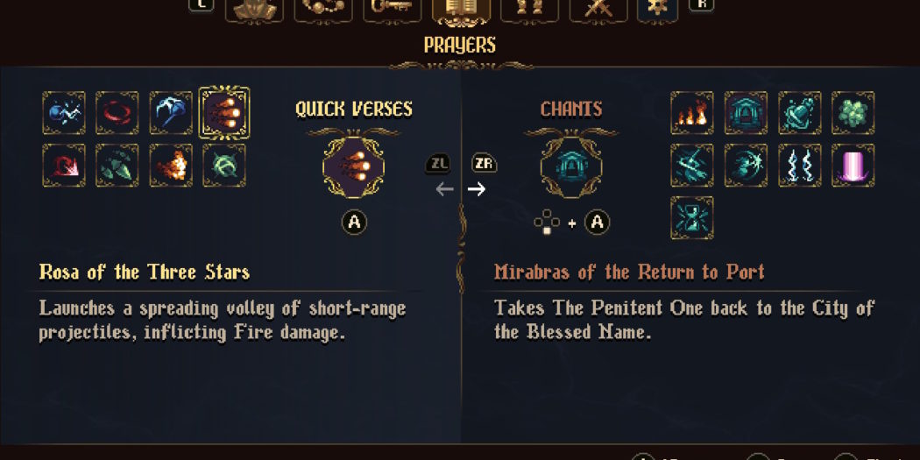920x460 pixels.
Task: Click the equipped Chants slot
Action: [570, 166]
